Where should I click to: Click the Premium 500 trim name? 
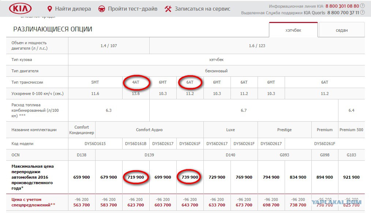(x=351, y=130)
